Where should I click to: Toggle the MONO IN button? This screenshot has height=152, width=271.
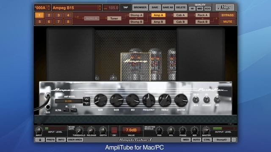coord(91,18)
